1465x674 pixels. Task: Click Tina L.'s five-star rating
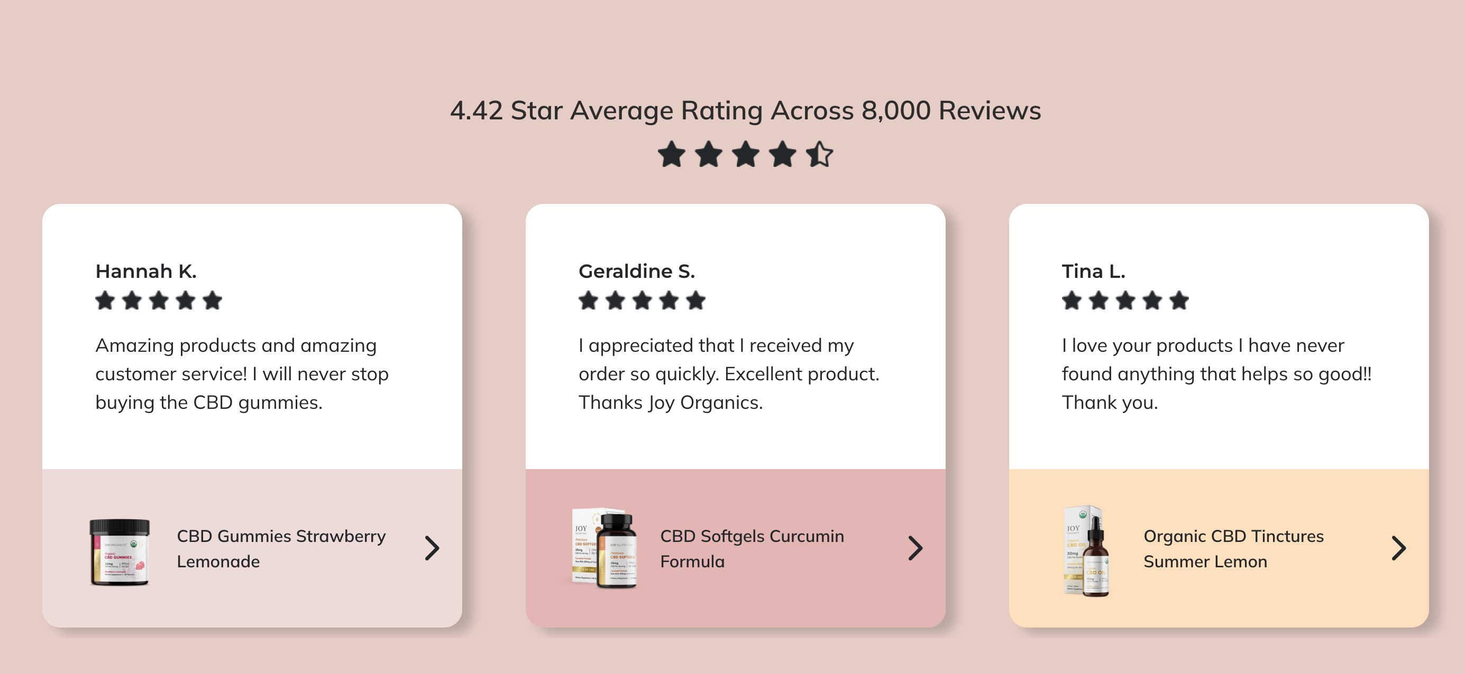click(x=1125, y=301)
